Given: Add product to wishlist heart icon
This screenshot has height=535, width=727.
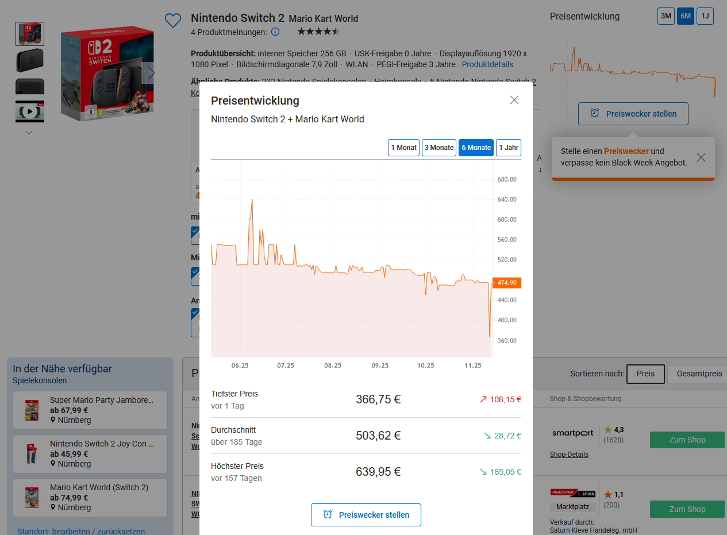Looking at the screenshot, I should coord(173,21).
